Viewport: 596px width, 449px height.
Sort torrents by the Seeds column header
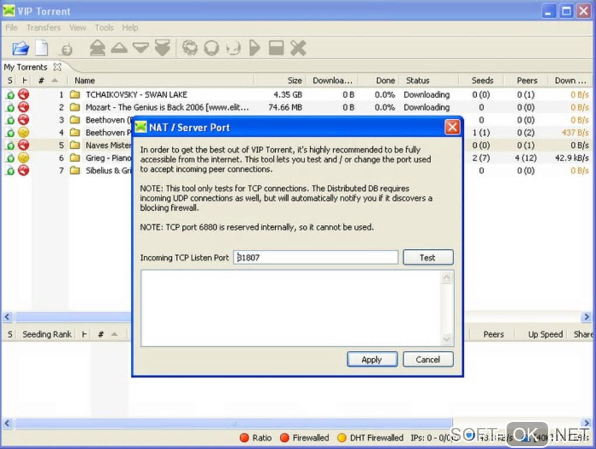482,81
